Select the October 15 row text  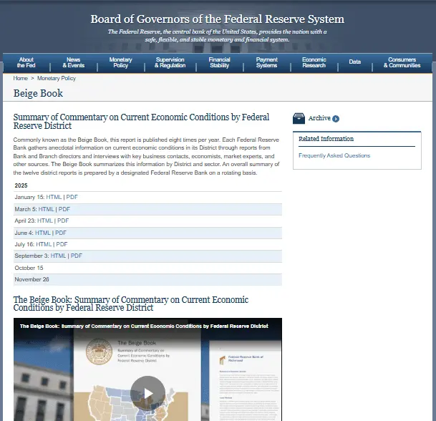tap(29, 268)
